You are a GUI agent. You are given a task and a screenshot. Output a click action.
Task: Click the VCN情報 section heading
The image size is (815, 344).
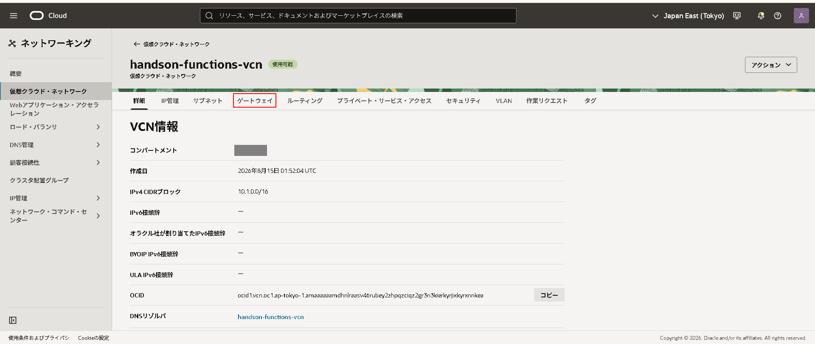(154, 127)
